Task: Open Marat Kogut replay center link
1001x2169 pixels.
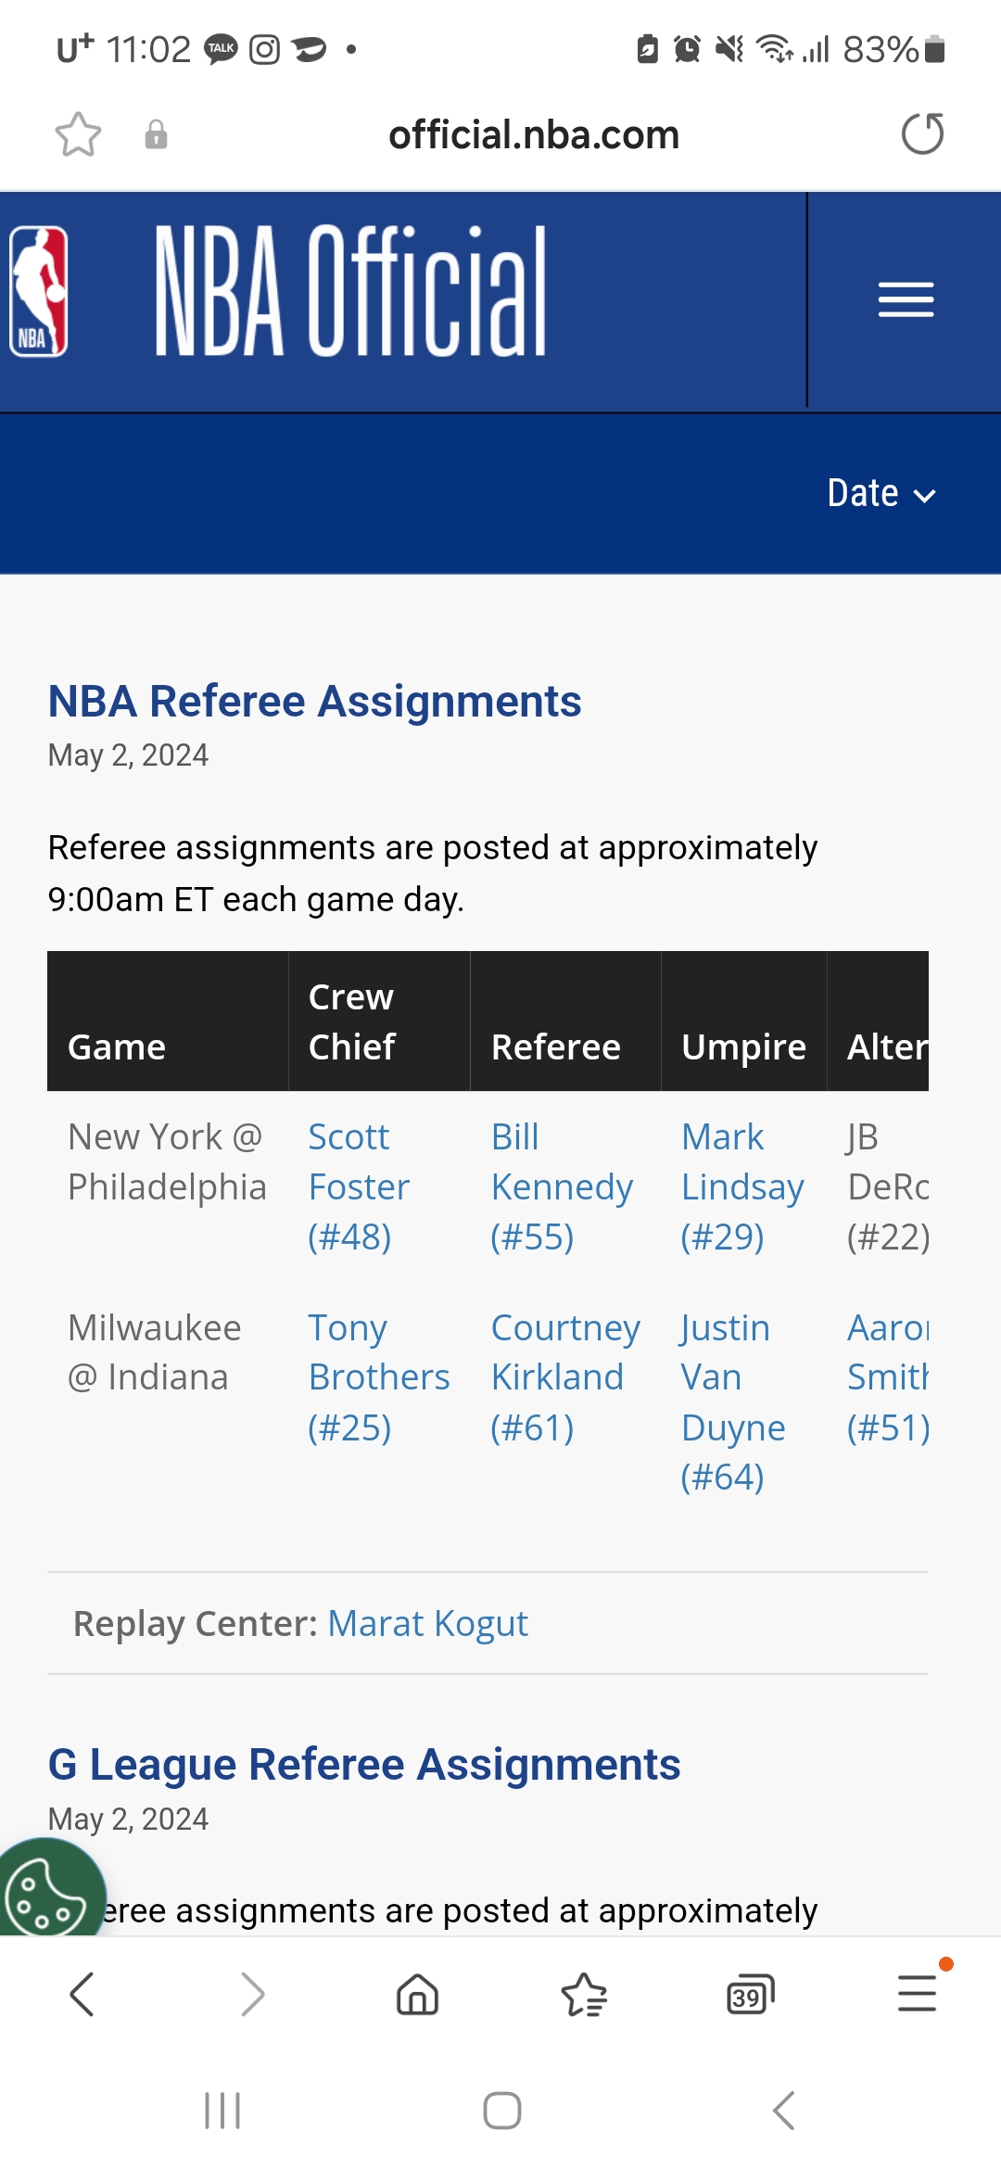Action: [427, 1624]
